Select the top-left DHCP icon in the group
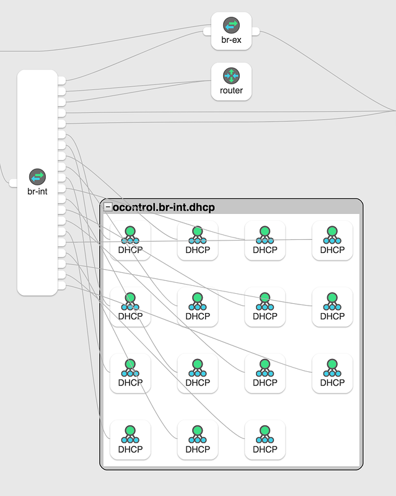 coord(130,235)
